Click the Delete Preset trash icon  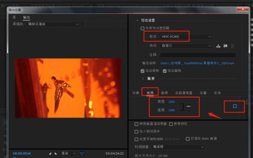tap(232, 46)
